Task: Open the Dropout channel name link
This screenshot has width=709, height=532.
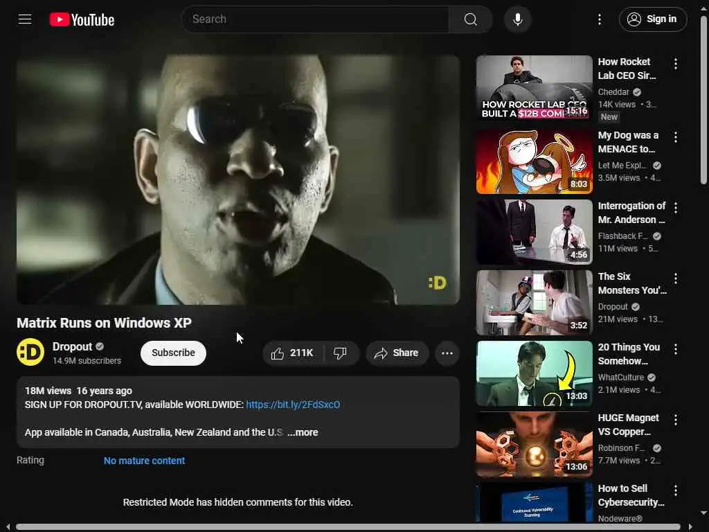Action: [x=72, y=346]
